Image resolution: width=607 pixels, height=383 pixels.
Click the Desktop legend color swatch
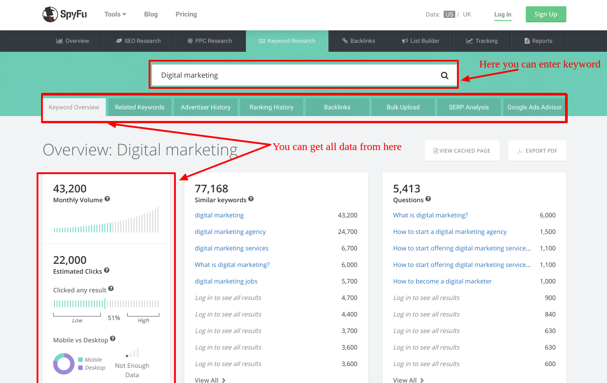coord(80,368)
